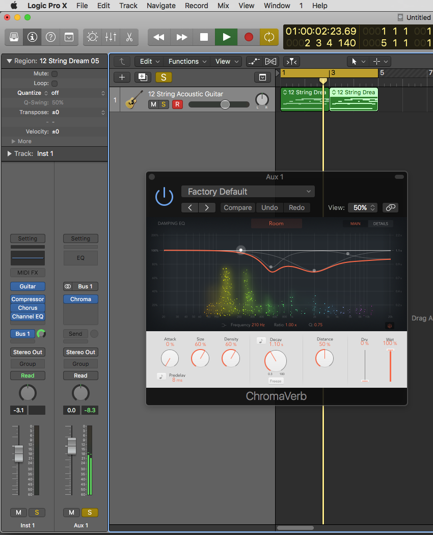Mute the 12 String Acoustic Guitar track
This screenshot has height=535, width=433.
[x=153, y=104]
